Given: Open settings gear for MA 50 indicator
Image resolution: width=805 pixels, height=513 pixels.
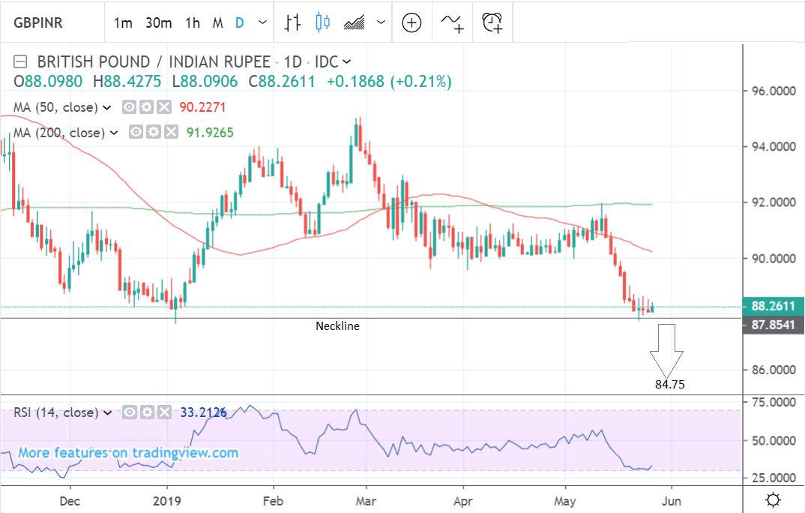Looking at the screenshot, I should pos(148,107).
